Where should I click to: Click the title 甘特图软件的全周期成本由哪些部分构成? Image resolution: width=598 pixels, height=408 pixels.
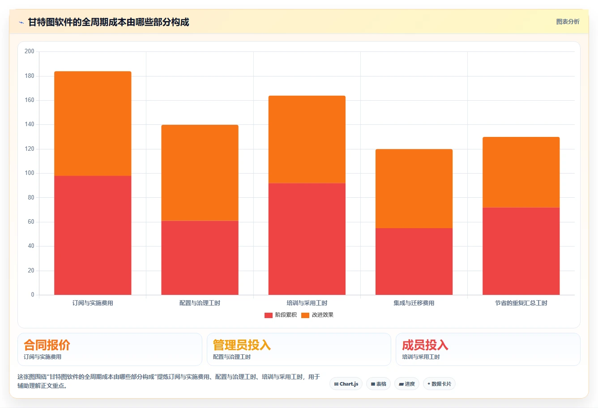[x=108, y=22]
